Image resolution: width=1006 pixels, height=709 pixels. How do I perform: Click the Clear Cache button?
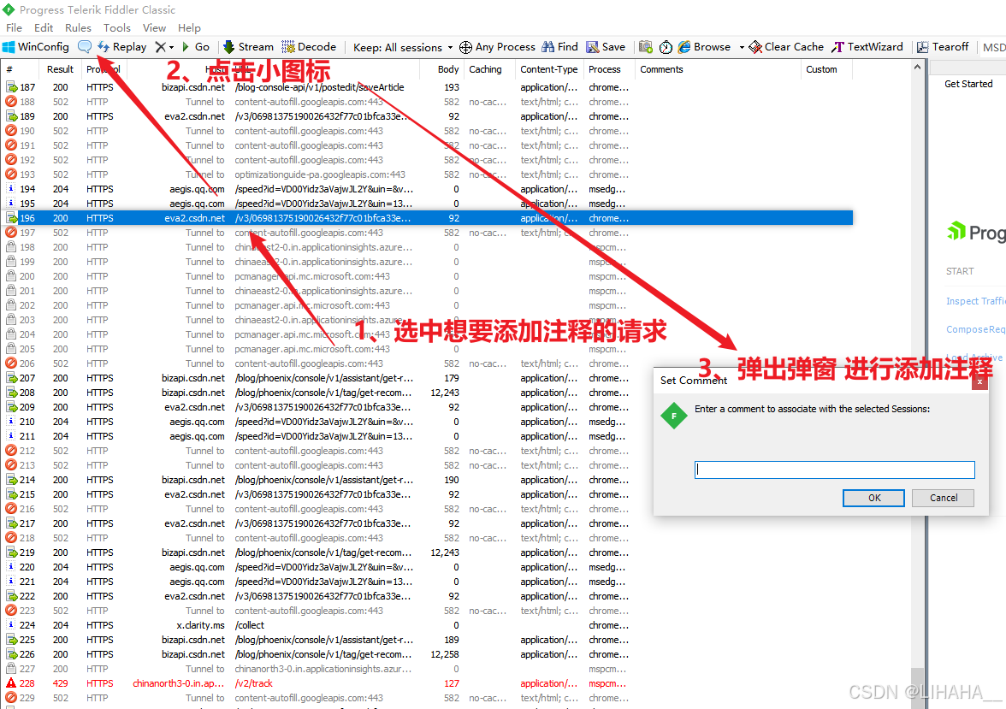pyautogui.click(x=787, y=47)
